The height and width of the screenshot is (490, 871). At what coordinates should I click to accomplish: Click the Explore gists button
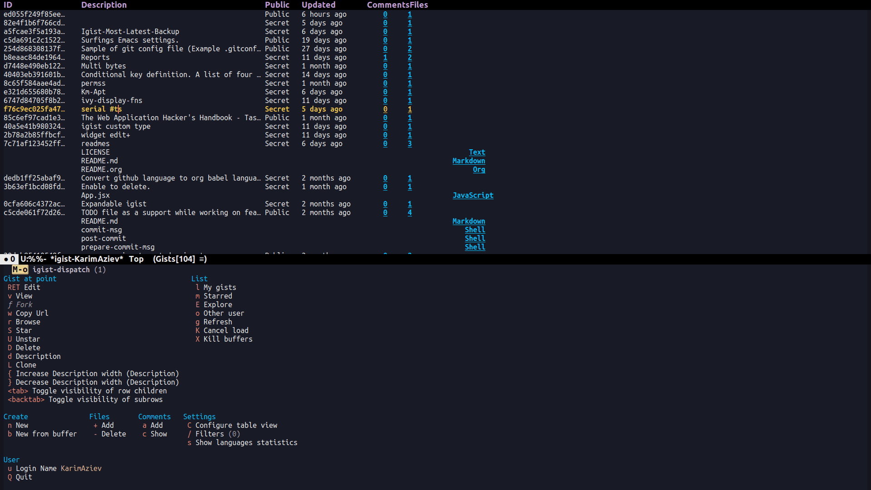pos(217,304)
